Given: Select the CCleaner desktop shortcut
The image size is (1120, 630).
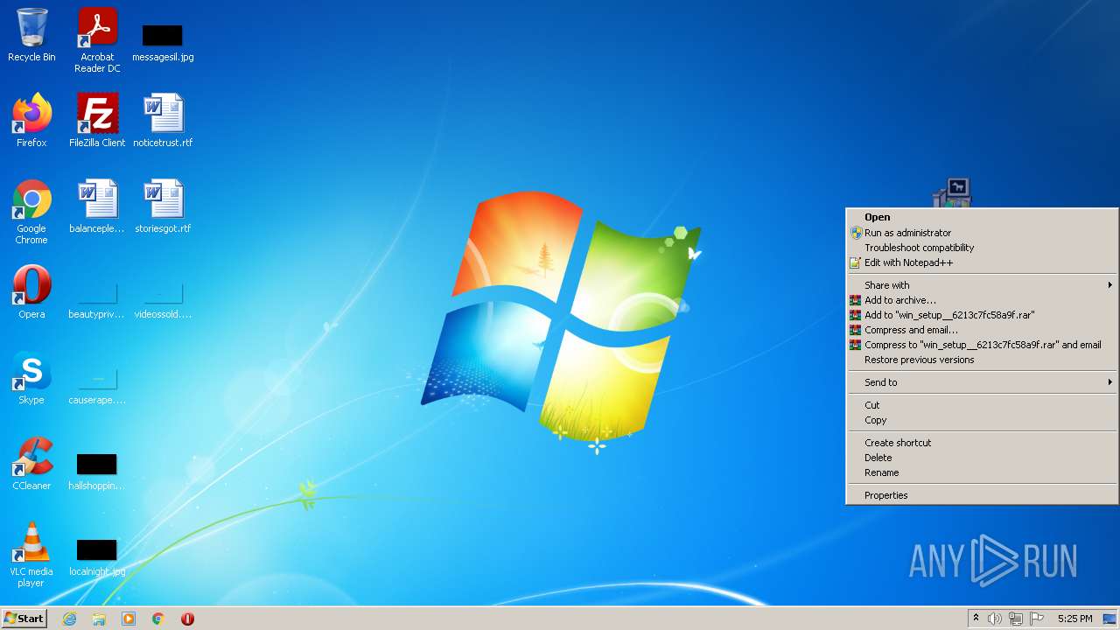Looking at the screenshot, I should click(31, 464).
